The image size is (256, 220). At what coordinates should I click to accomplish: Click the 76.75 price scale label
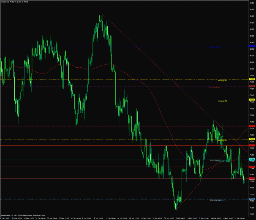point(252,214)
